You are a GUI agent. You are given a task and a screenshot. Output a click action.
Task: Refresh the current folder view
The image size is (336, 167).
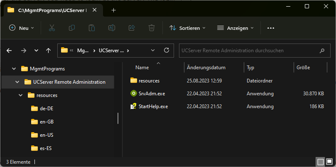point(167,51)
